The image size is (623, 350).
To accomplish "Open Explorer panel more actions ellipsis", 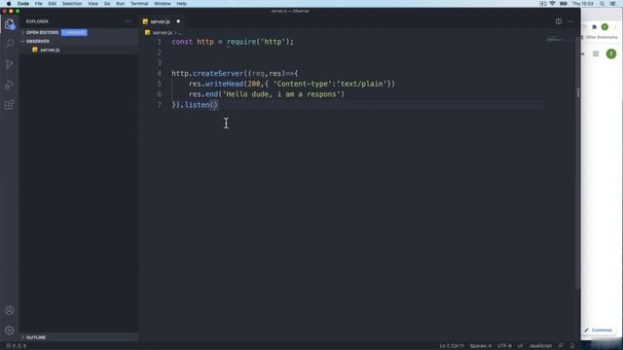I will tap(128, 21).
